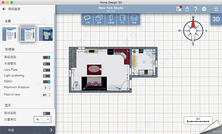The width and height of the screenshot is (222, 134).
Task: Click the 3D渲染 section heading
Action: 10,49
